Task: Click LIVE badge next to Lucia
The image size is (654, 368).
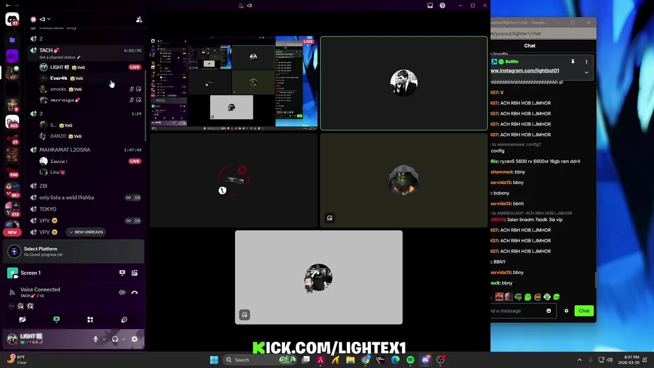Action: [134, 161]
